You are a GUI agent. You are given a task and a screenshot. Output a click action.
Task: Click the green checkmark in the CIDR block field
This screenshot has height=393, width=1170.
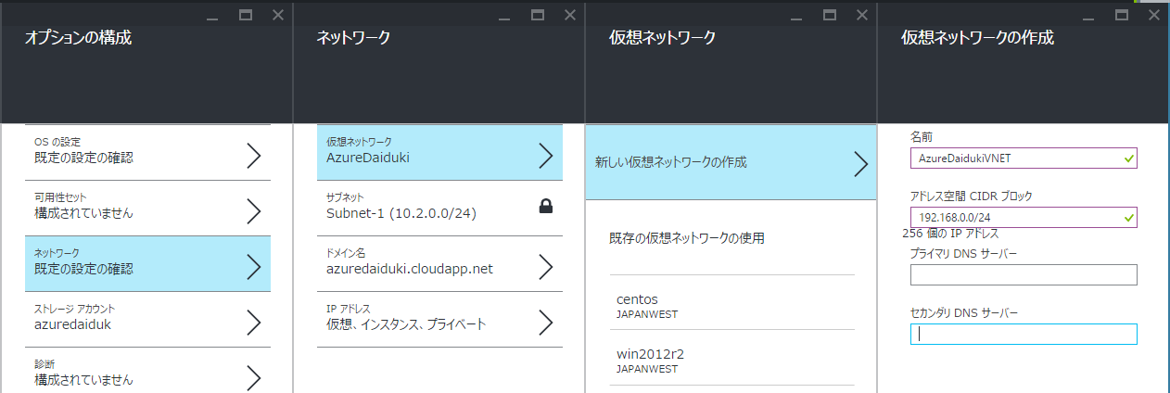pyautogui.click(x=1127, y=218)
